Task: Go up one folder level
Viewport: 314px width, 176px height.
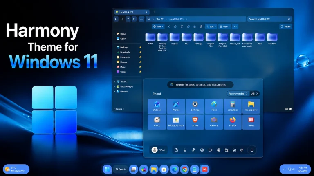Action: 128,19
